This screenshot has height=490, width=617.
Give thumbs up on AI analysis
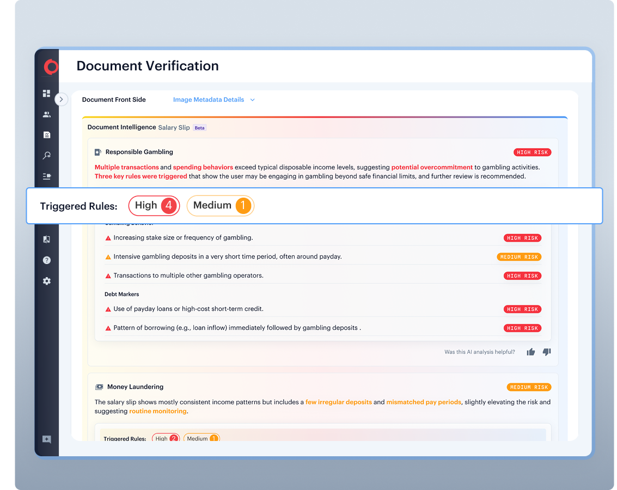pos(530,352)
